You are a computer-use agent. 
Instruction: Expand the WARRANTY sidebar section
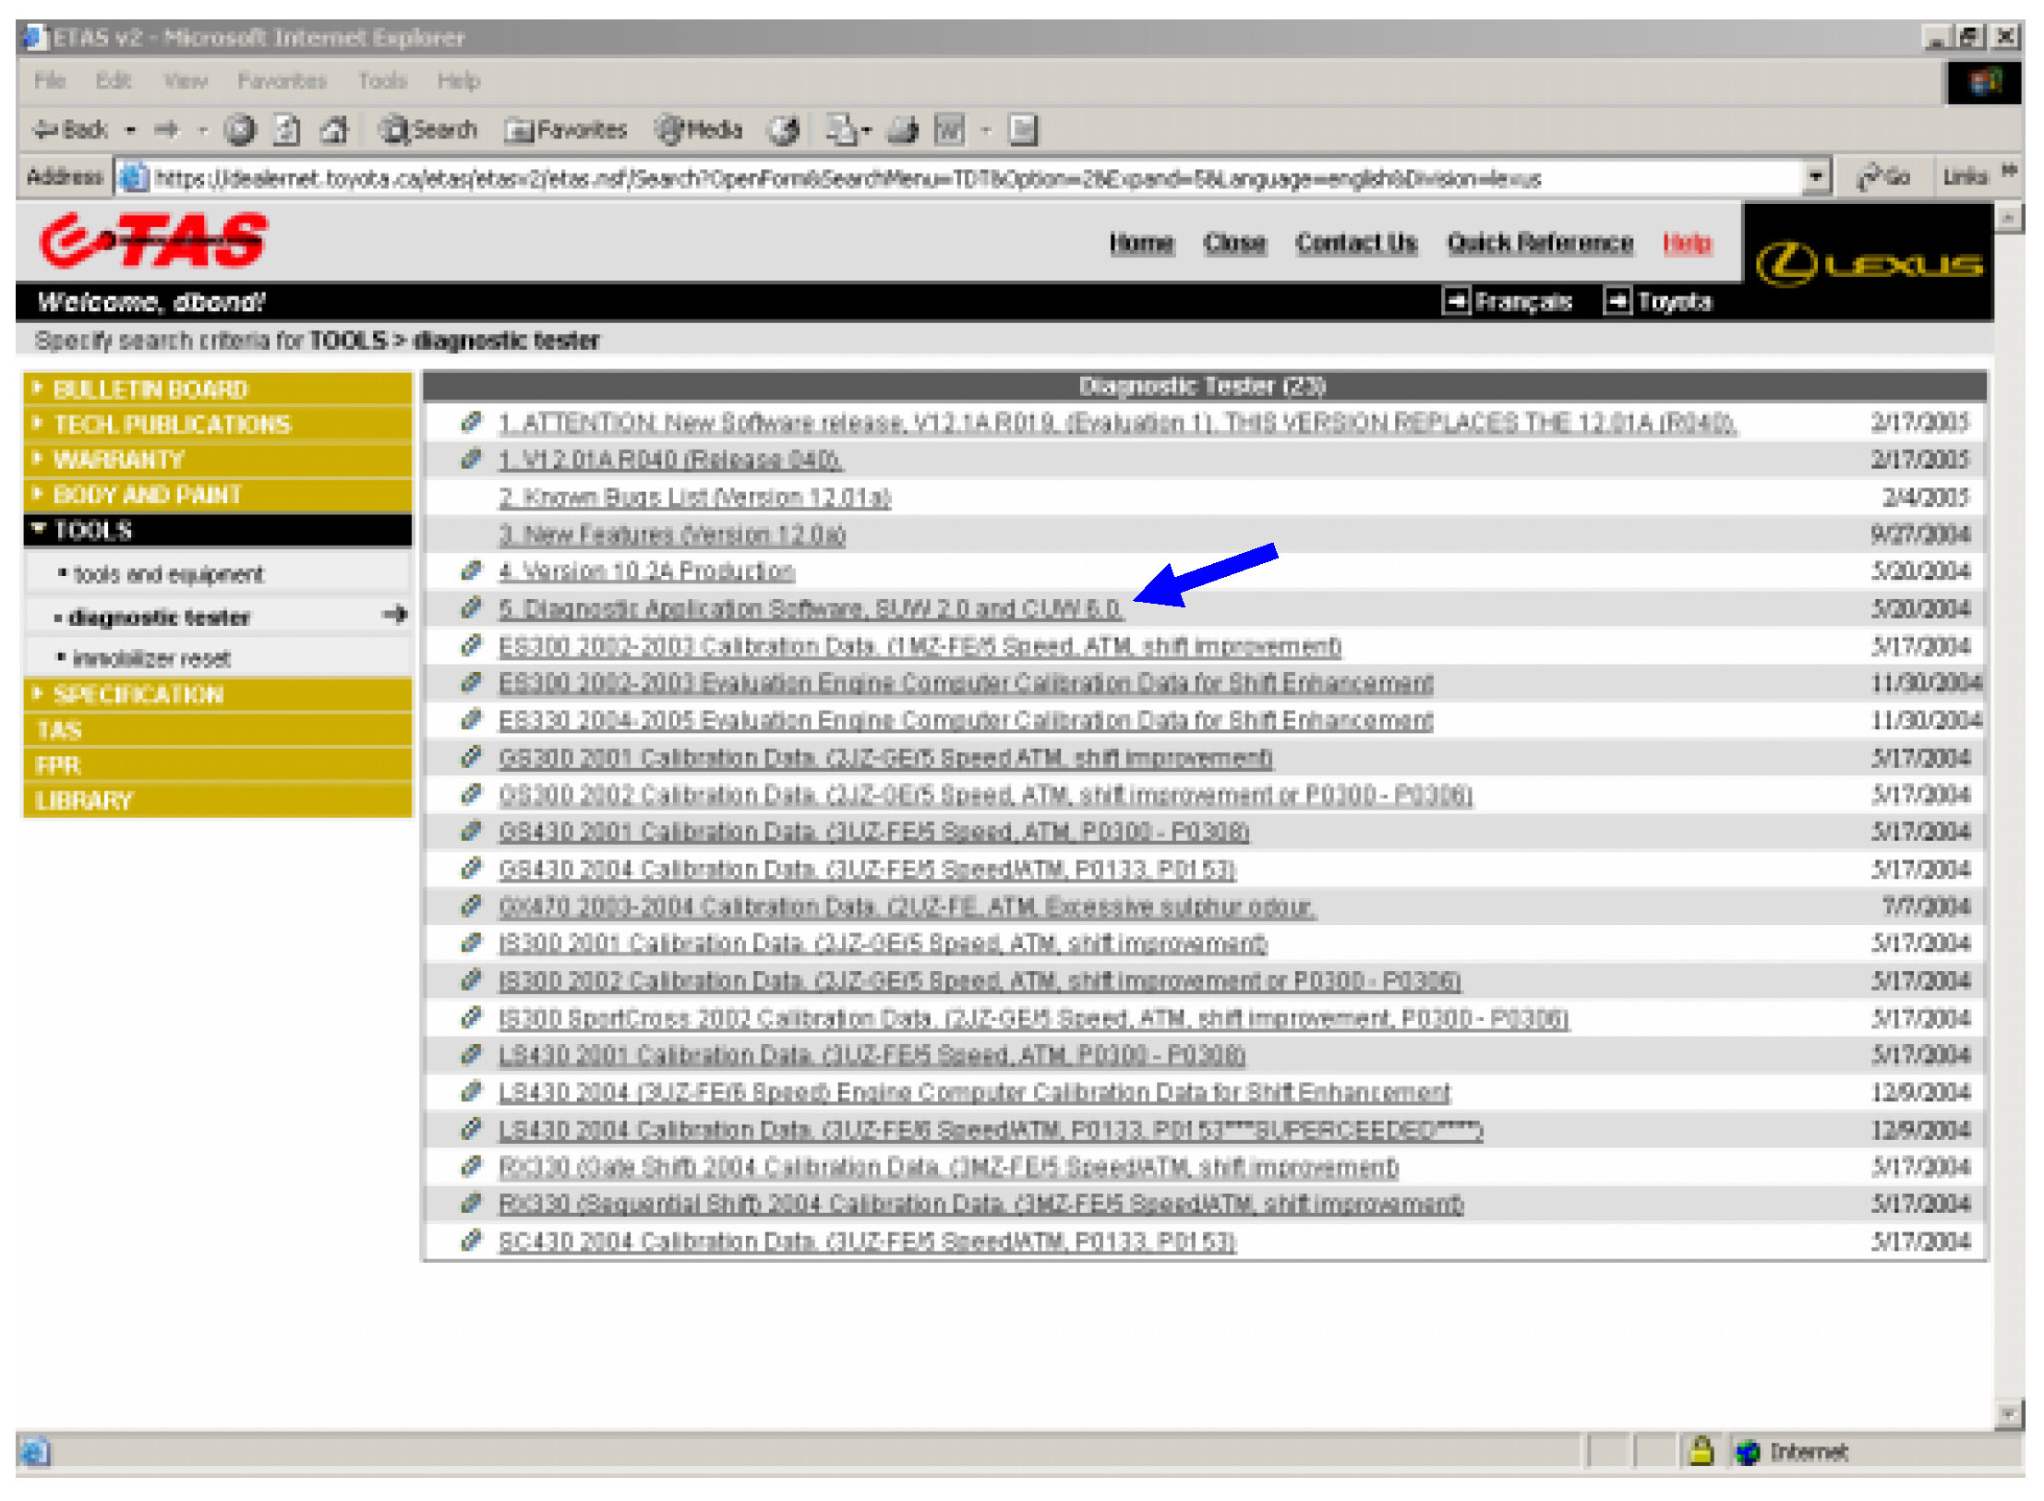tap(118, 459)
